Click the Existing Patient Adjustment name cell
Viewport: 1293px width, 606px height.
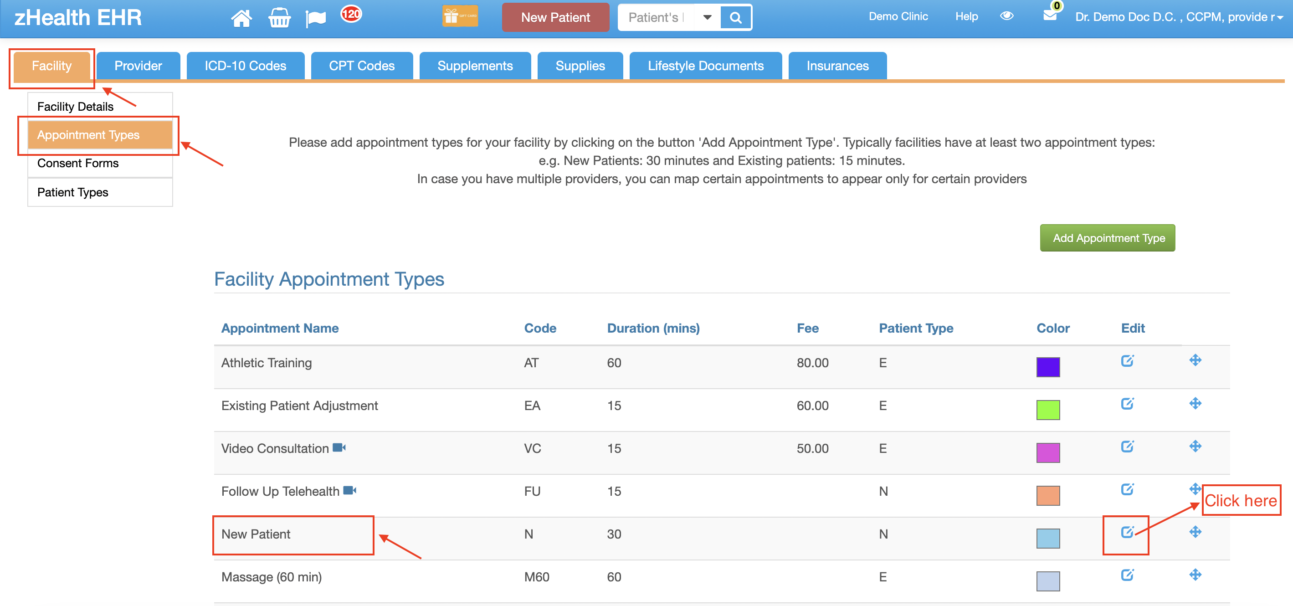(300, 406)
